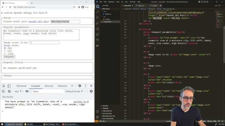Click the zoom magnifier icon in address bar
This screenshot has width=225, height=126.
pos(74,7)
